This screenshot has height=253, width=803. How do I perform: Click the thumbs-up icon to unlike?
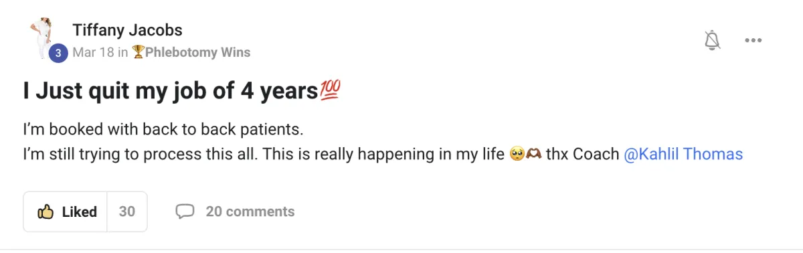pos(46,212)
